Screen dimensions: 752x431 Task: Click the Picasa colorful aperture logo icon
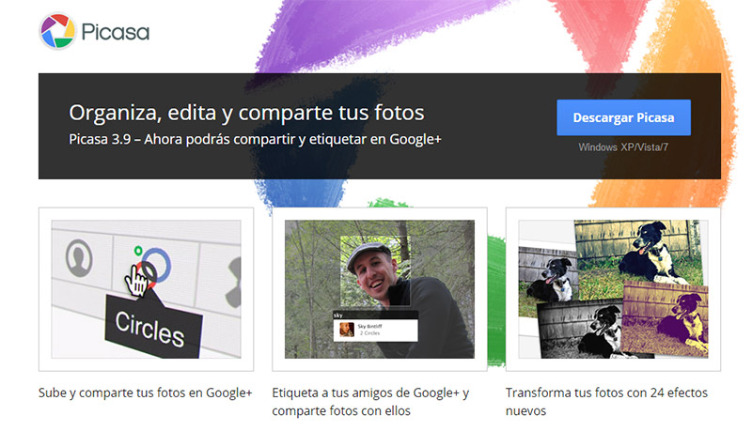(57, 31)
